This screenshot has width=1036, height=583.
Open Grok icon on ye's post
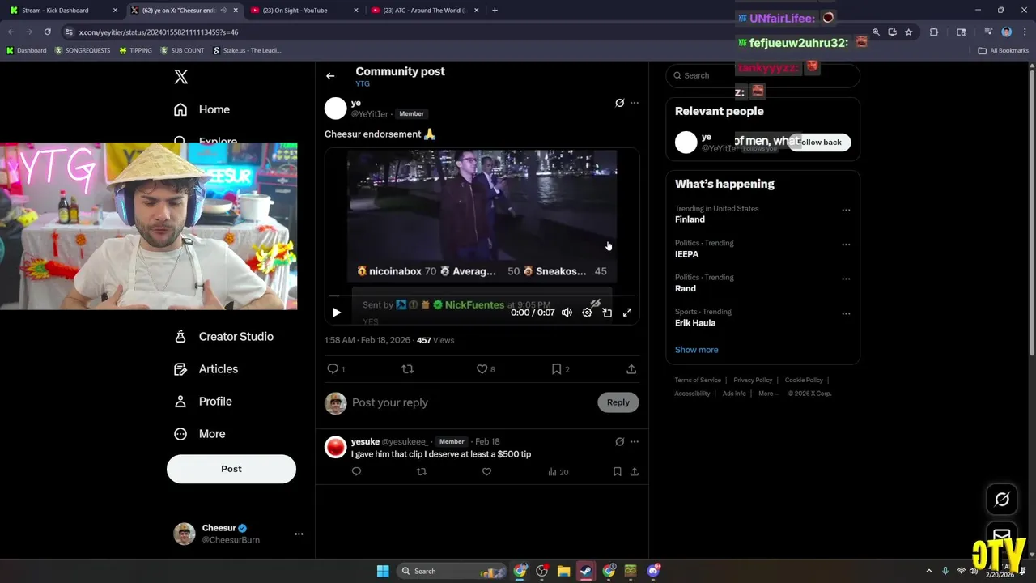619,103
